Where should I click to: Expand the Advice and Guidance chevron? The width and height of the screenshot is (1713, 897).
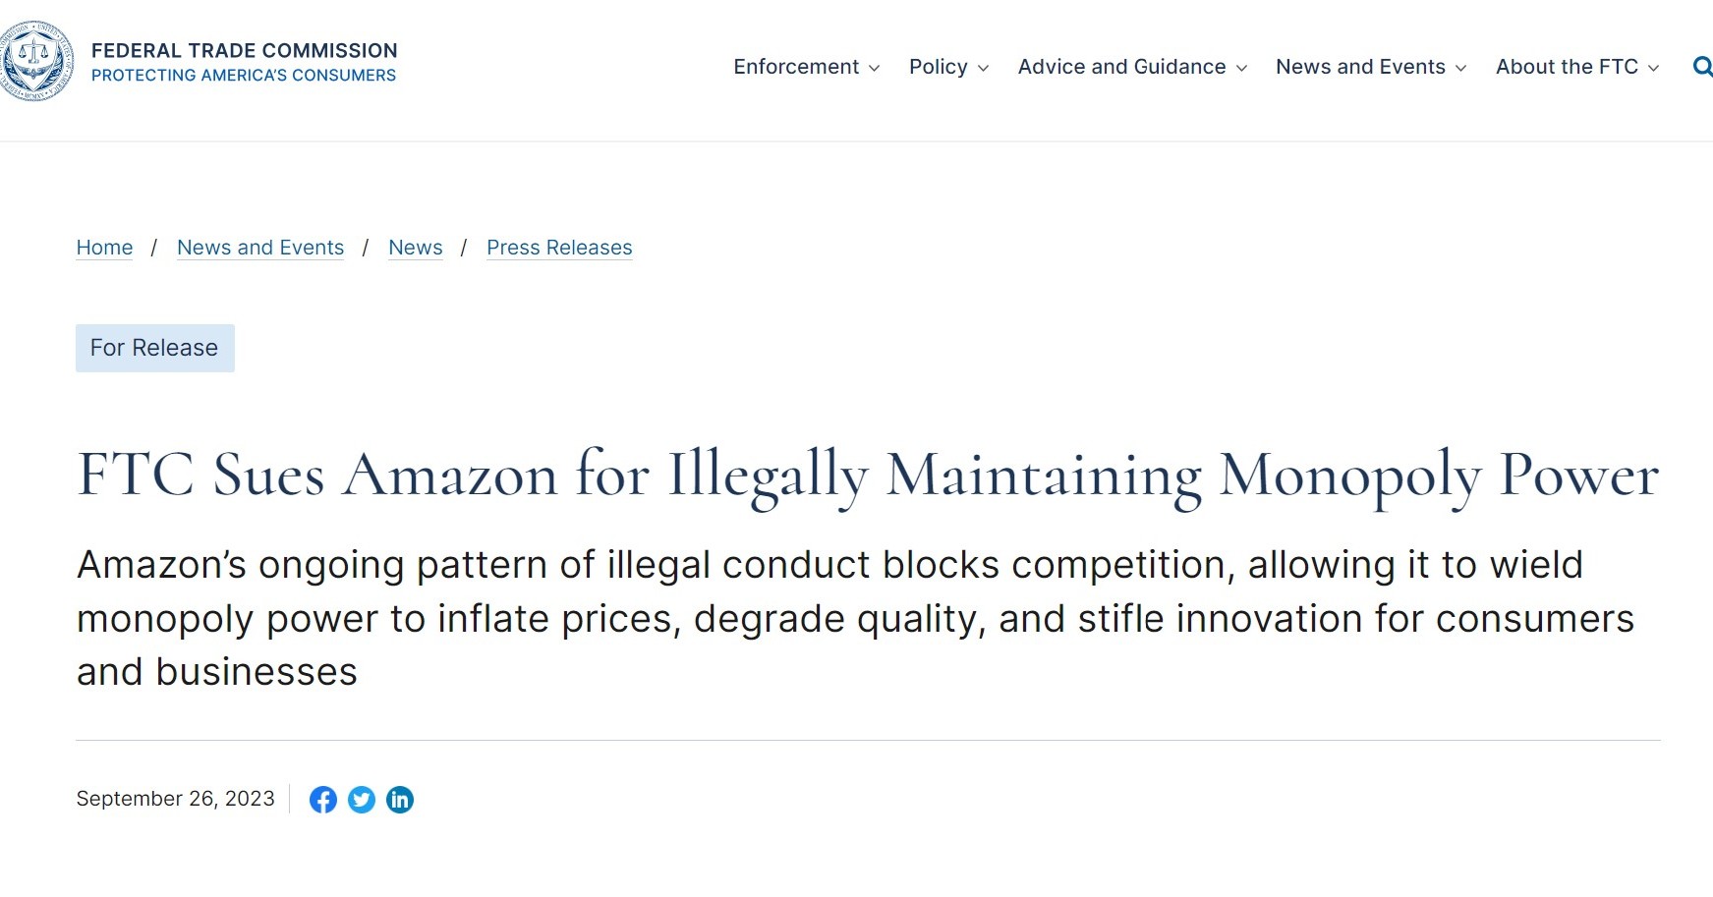pyautogui.click(x=1241, y=68)
